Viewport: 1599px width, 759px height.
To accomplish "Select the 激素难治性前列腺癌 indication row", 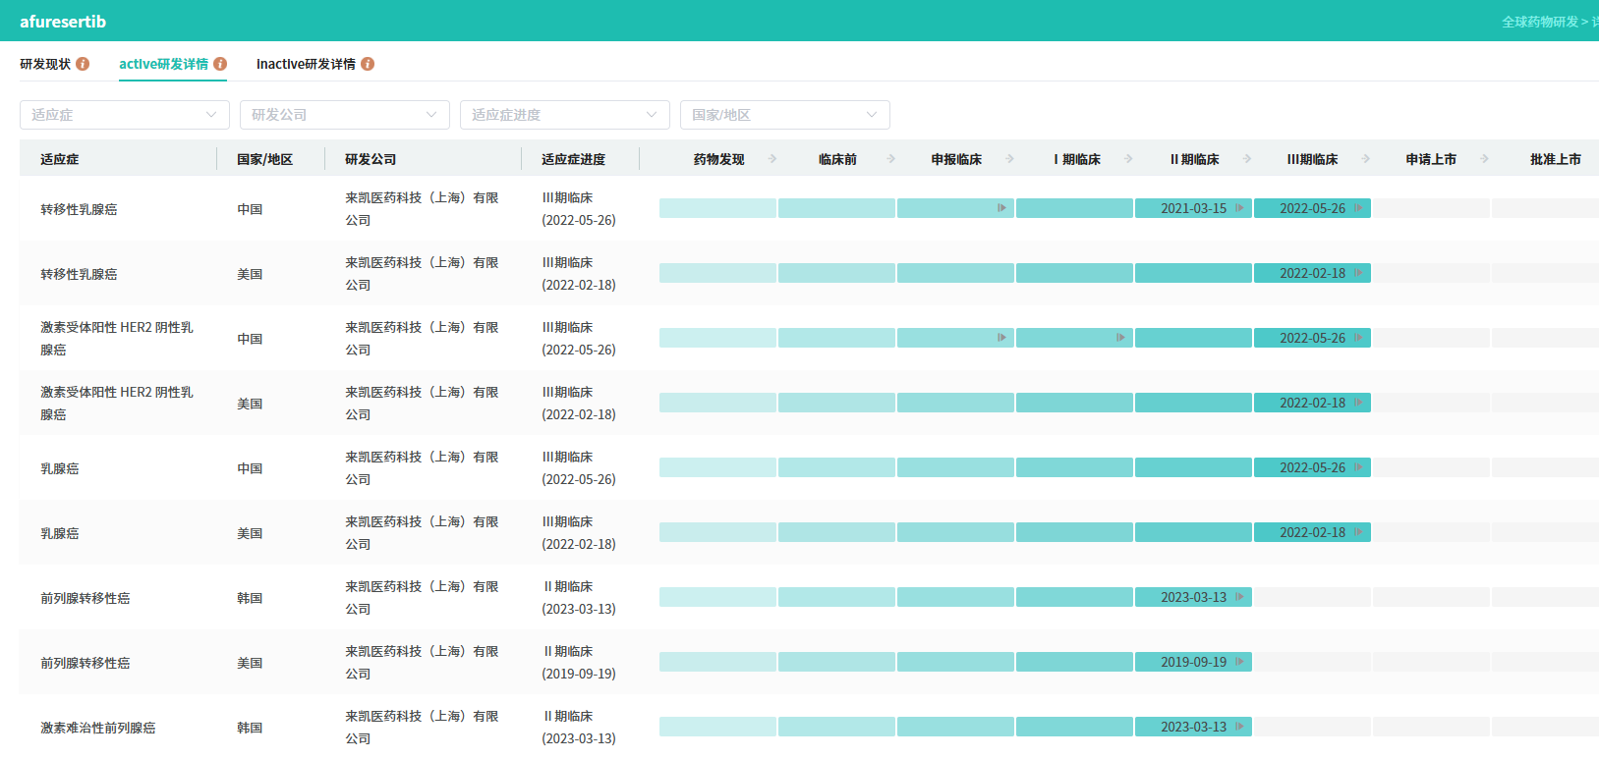I will (x=98, y=728).
